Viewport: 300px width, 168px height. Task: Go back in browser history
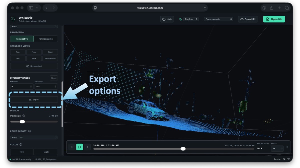click(x=46, y=8)
